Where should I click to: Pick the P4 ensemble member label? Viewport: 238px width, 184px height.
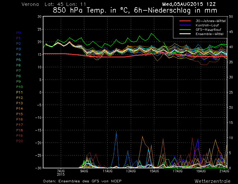(18, 55)
